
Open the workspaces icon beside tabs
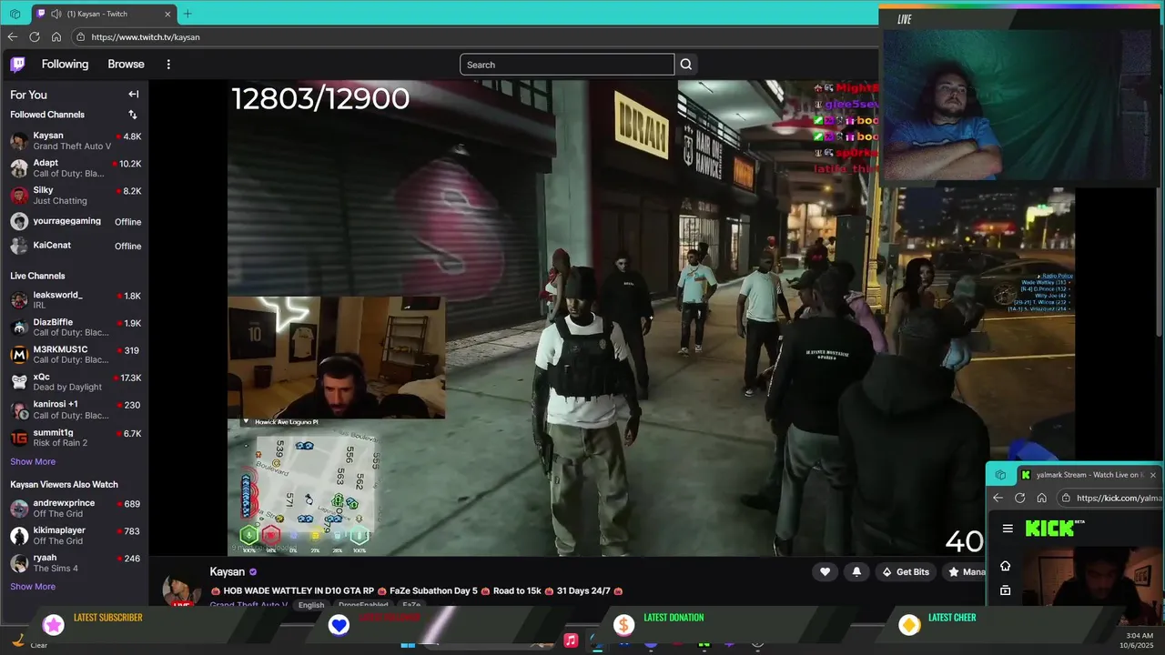tap(15, 14)
